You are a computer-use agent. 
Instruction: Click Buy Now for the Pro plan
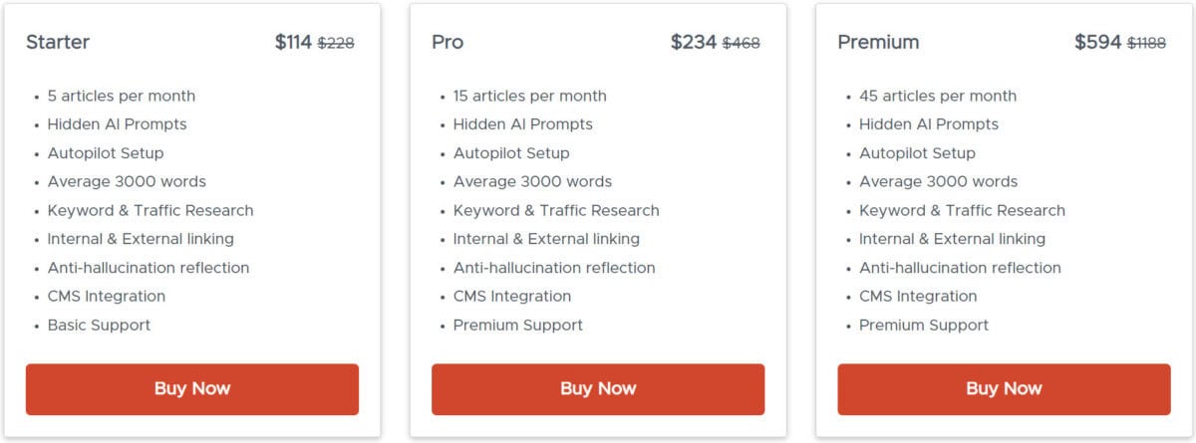pyautogui.click(x=598, y=389)
